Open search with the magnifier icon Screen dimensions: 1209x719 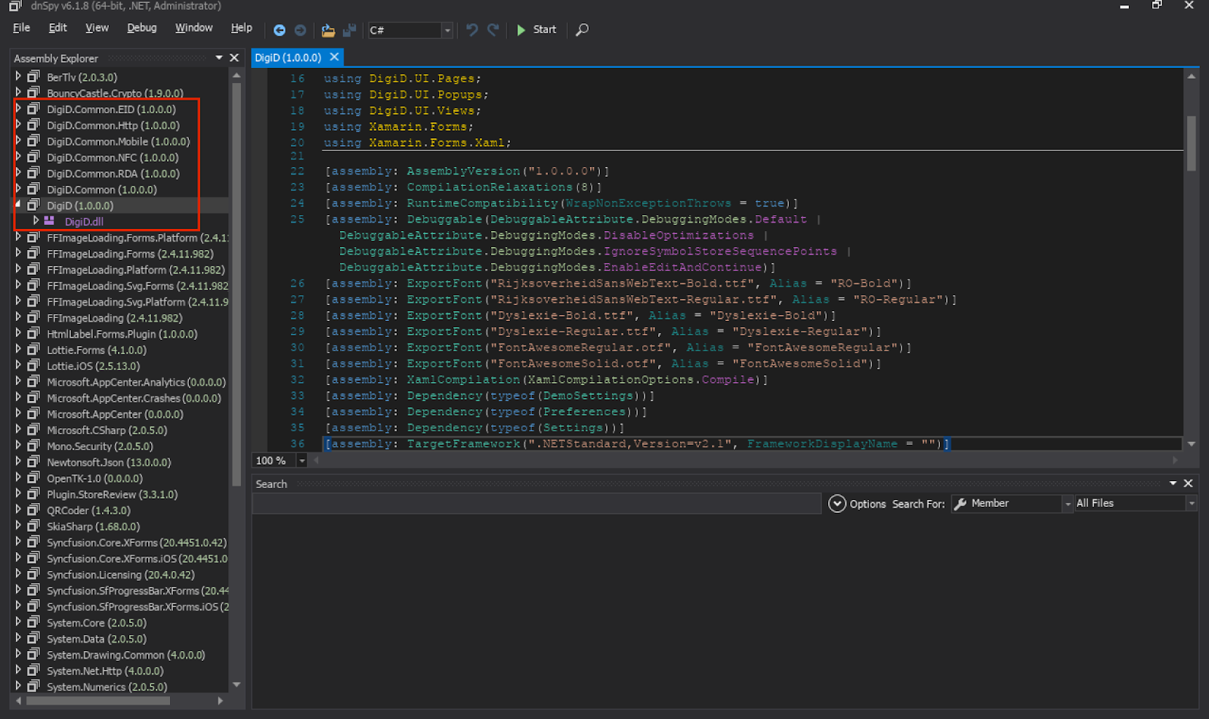click(x=582, y=30)
